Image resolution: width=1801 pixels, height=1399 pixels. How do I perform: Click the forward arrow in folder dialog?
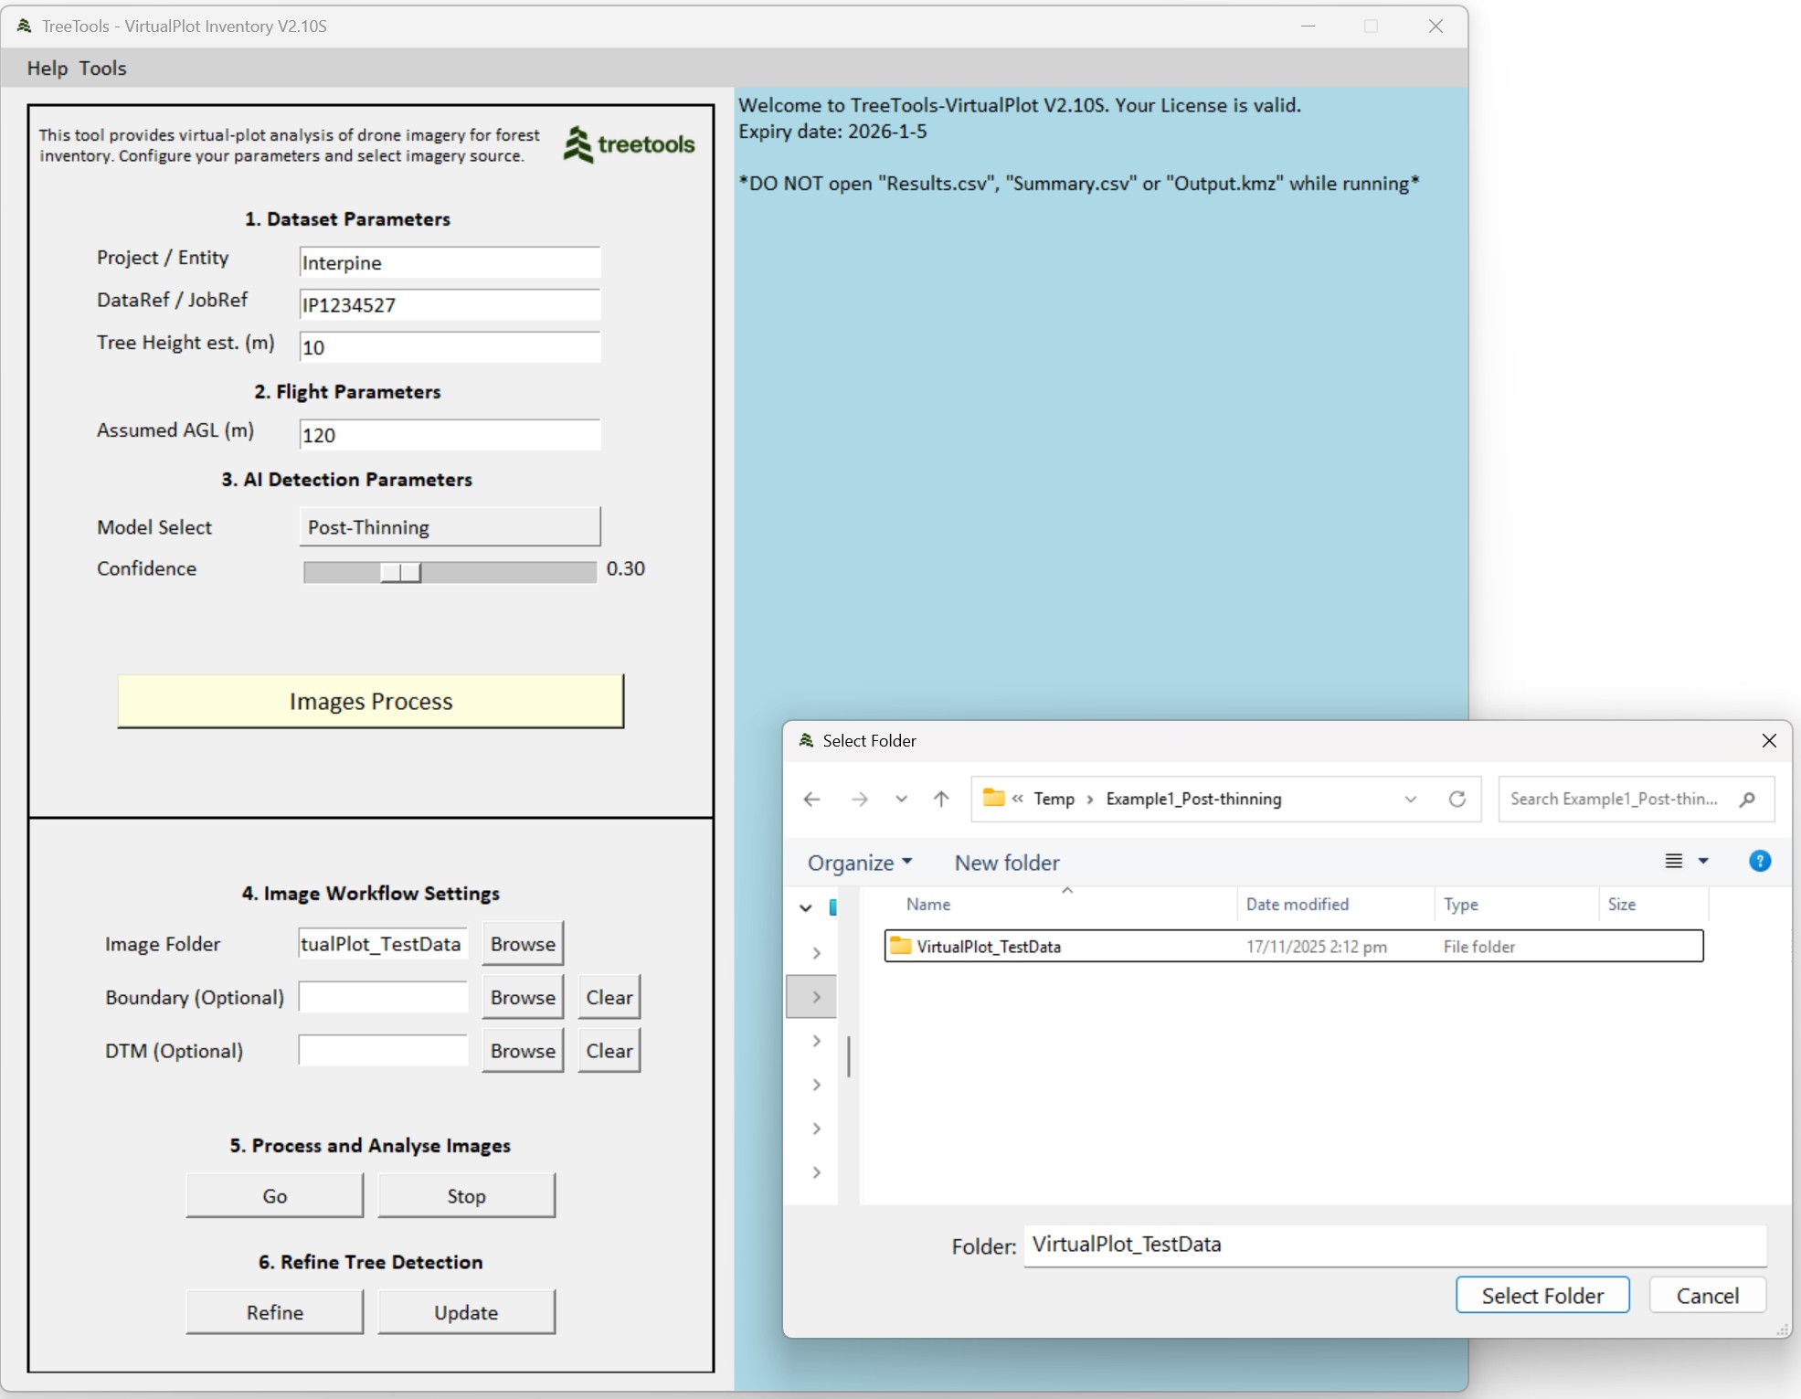pos(859,800)
